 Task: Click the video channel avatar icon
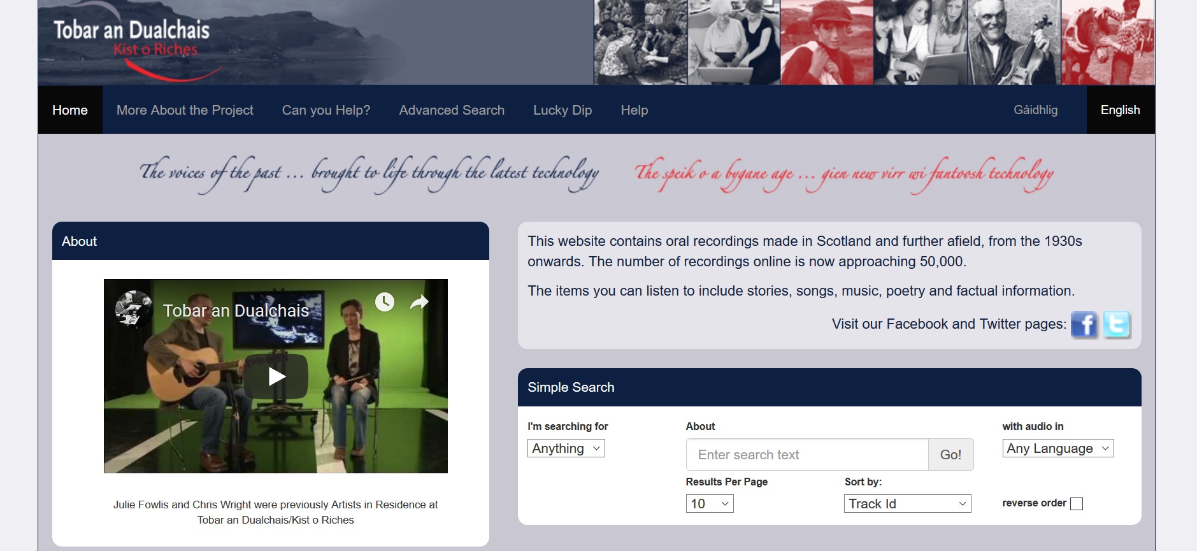pos(133,308)
